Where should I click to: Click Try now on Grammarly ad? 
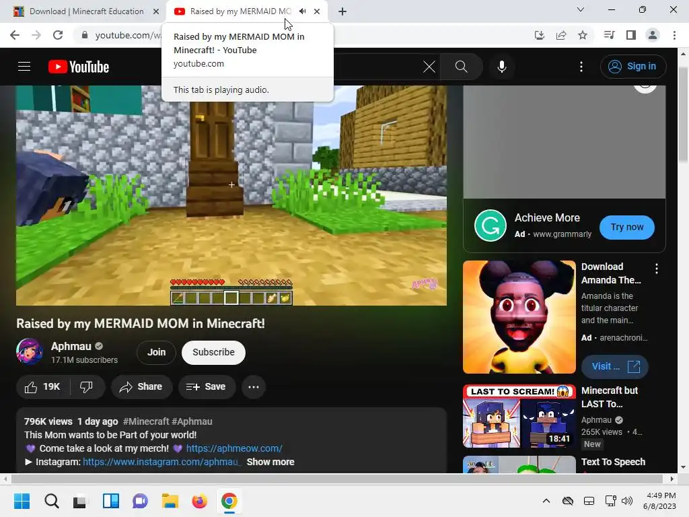coord(626,228)
